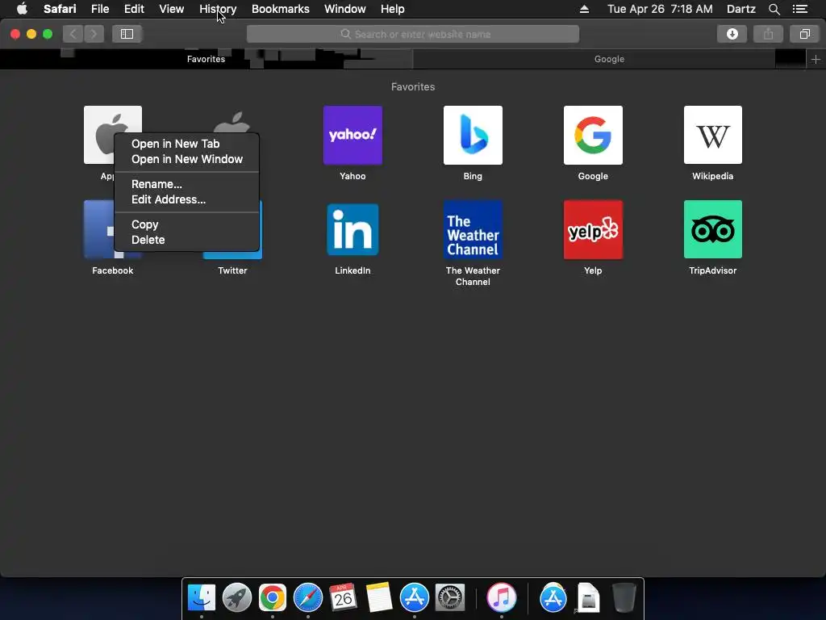Screen dimensions: 826x620
Task: Show the Safari downloads list
Action: click(x=732, y=34)
